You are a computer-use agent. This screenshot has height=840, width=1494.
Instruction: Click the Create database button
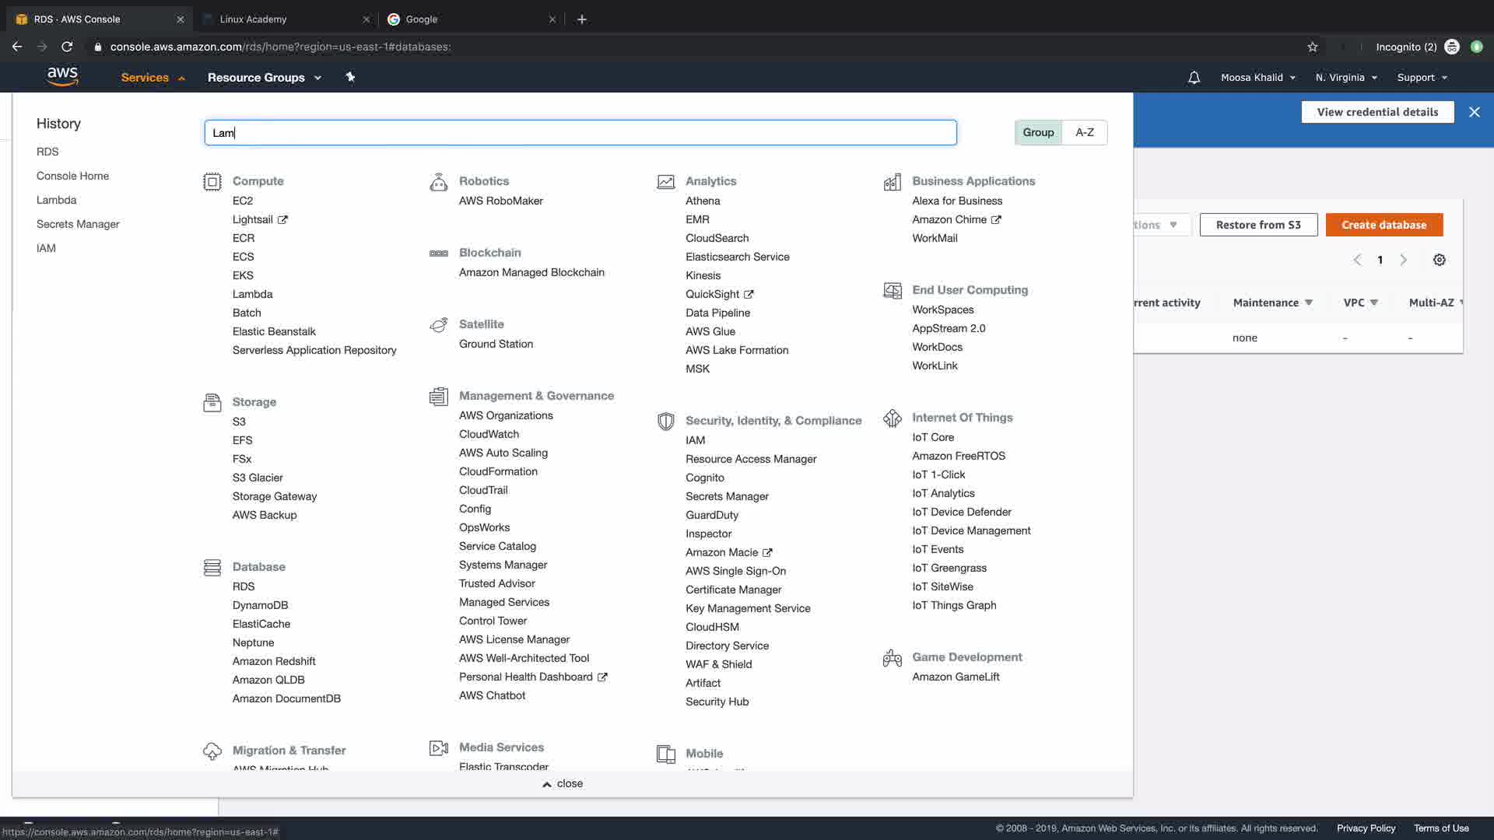(1384, 225)
